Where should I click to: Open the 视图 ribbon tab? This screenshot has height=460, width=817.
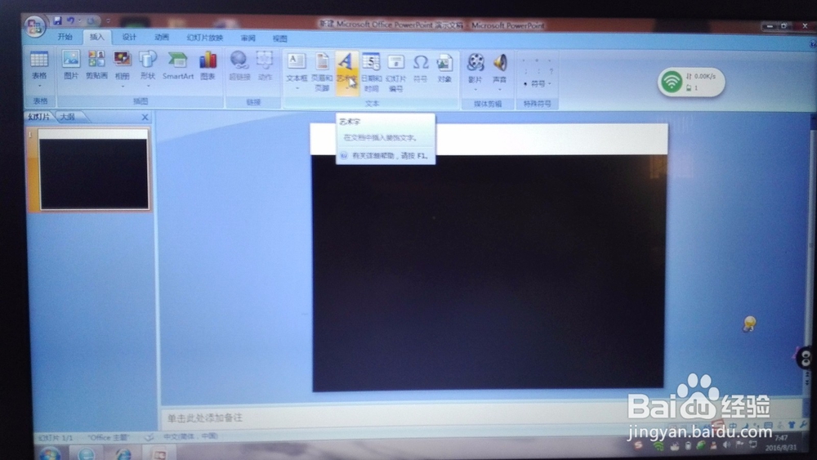click(x=279, y=38)
